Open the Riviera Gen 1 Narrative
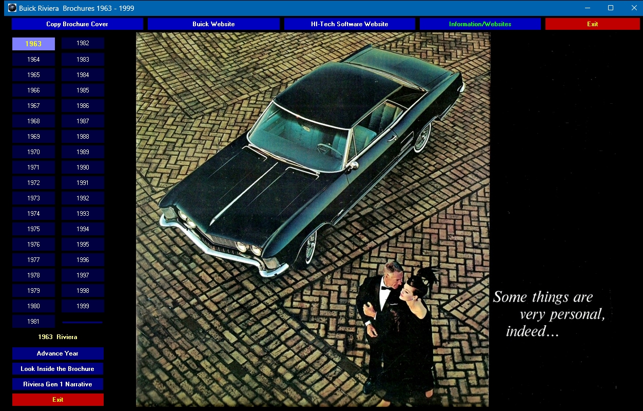 tap(57, 384)
